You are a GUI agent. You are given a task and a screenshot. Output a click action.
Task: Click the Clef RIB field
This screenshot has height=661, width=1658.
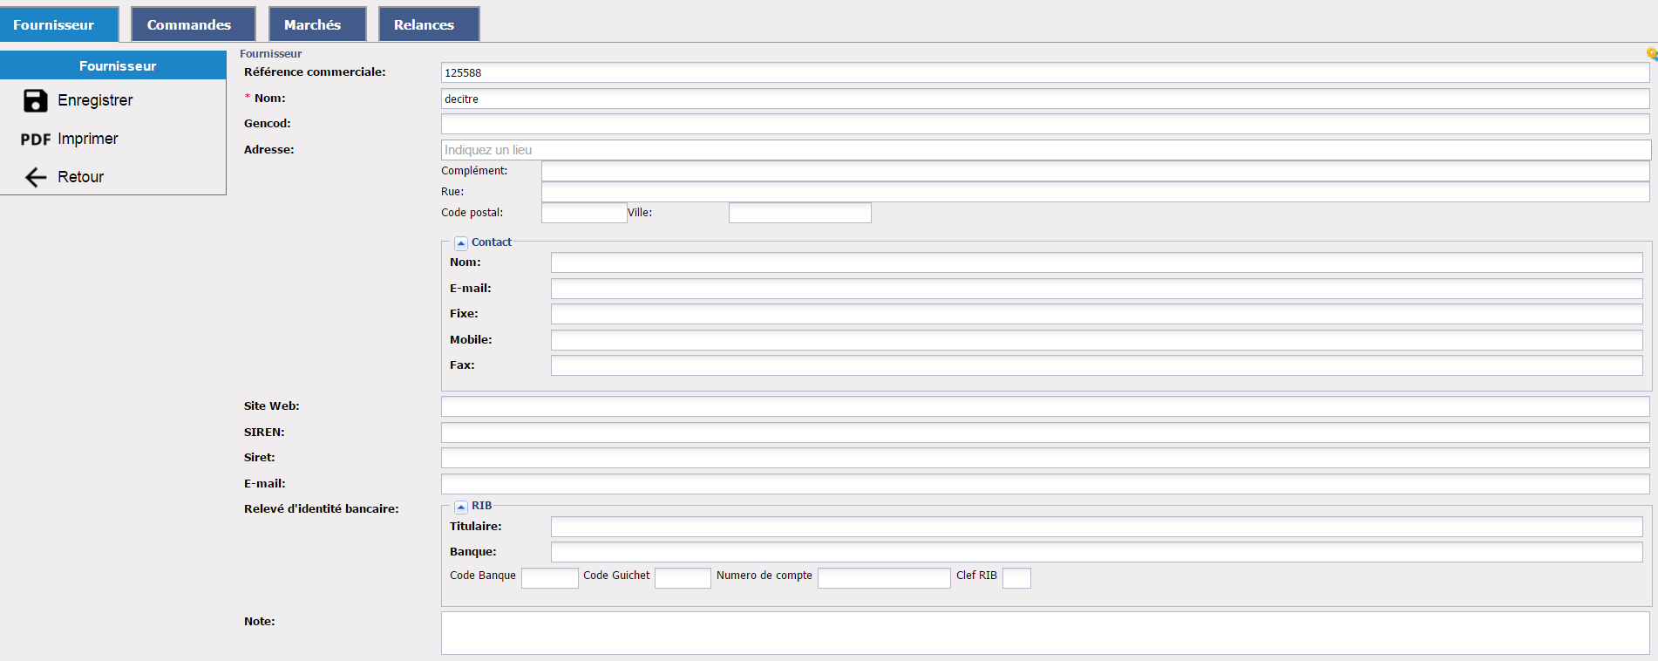[x=1016, y=577]
